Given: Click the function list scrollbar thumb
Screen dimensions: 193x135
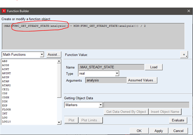Looking at the screenshot, I should tap(59, 80).
